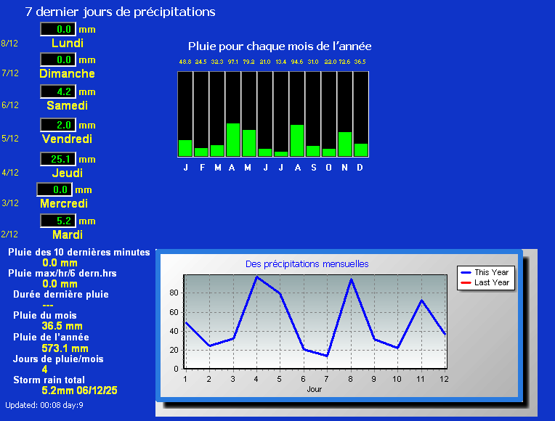The height and width of the screenshot is (421, 555).
Task: Select the 'Pluie du mois' 36.5 mm value
Action: tap(62, 327)
